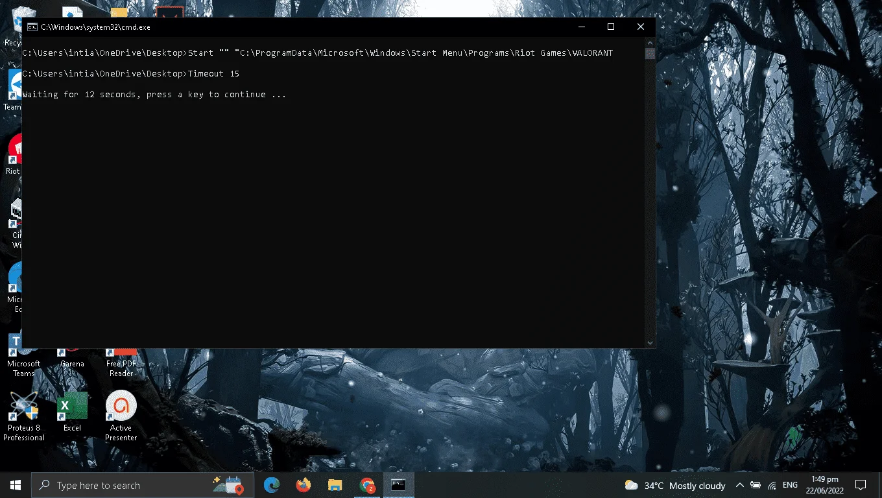The image size is (882, 498).
Task: Click the C:\Windows\system32\cmd.exe title text
Action: click(x=95, y=27)
